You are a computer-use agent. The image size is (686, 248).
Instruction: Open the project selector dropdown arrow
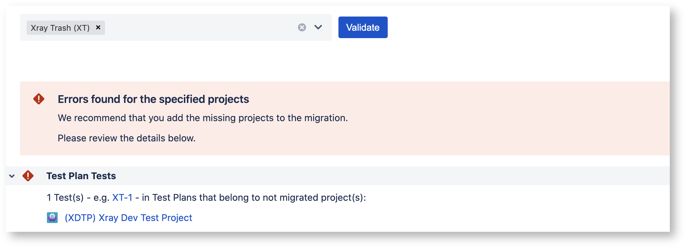pyautogui.click(x=318, y=27)
